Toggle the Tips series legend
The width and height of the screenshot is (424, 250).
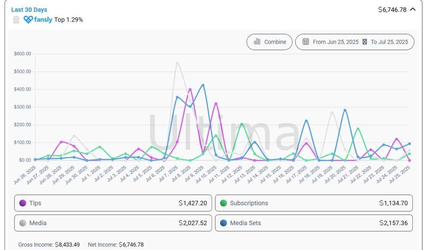click(113, 203)
